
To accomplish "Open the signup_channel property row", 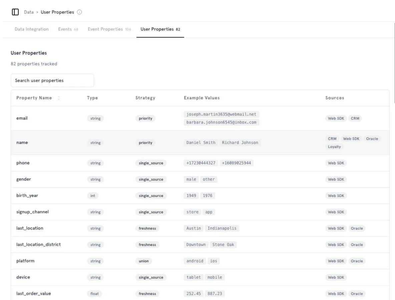I will [x=200, y=212].
